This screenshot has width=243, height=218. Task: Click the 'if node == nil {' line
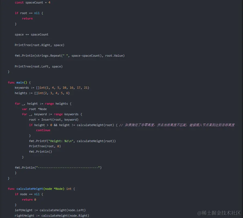point(29,194)
